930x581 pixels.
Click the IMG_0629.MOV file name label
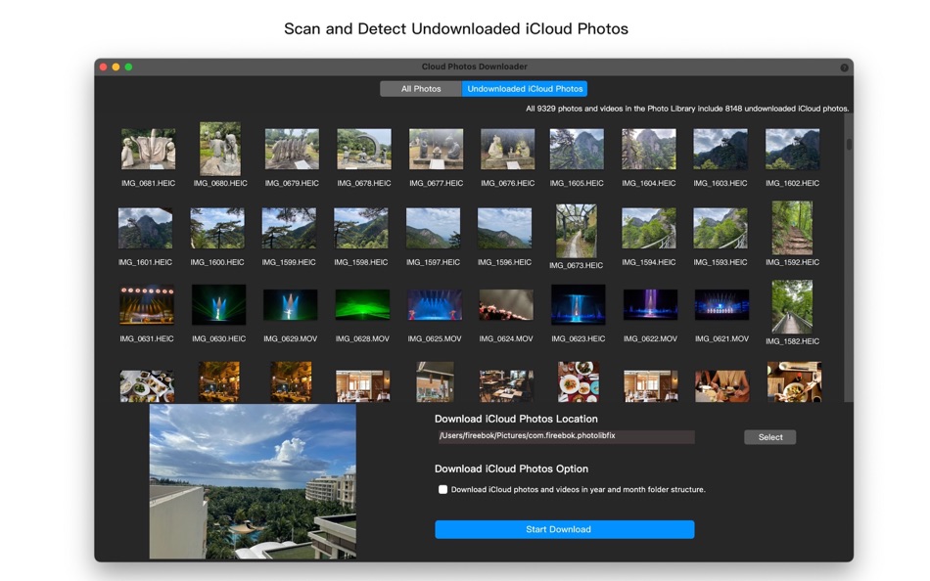[x=291, y=338]
